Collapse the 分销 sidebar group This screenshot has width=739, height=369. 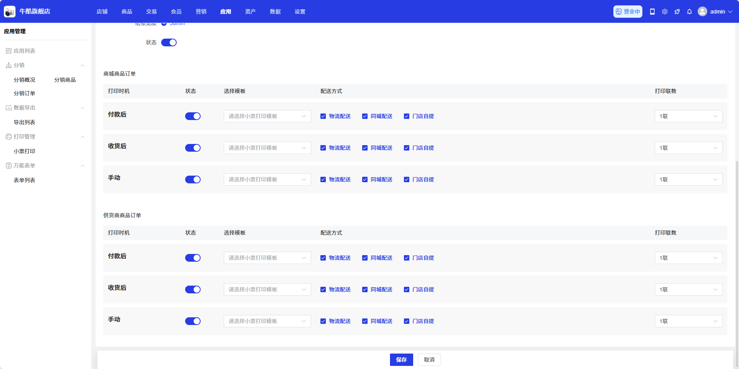click(83, 65)
